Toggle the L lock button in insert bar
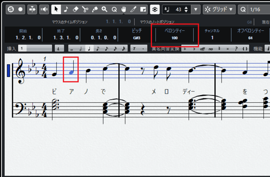Viewport: 270px width, 177px height. coord(59,49)
